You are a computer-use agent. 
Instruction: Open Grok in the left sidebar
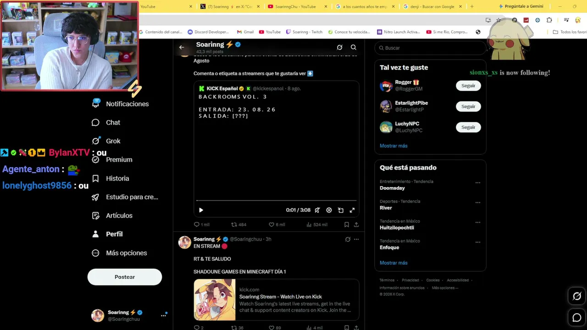click(x=106, y=141)
